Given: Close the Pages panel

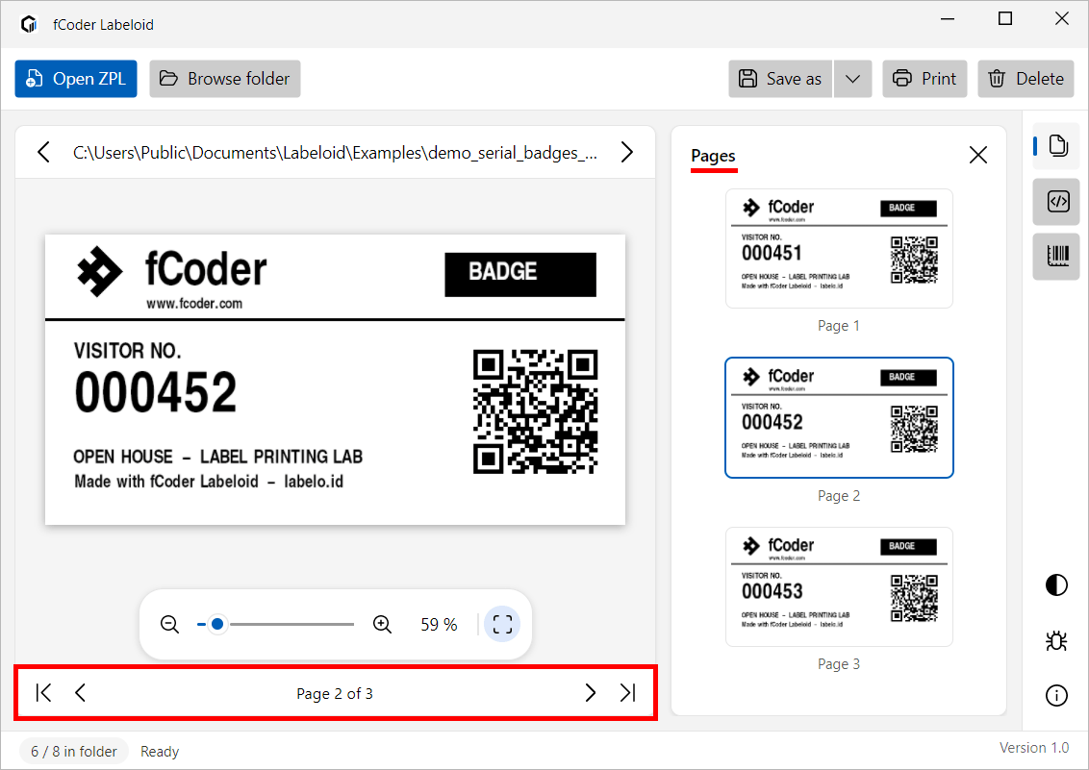Looking at the screenshot, I should click(977, 155).
